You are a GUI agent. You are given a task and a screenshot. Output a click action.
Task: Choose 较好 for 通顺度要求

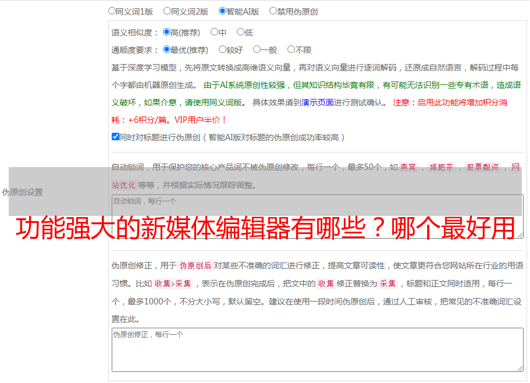[x=222, y=49]
